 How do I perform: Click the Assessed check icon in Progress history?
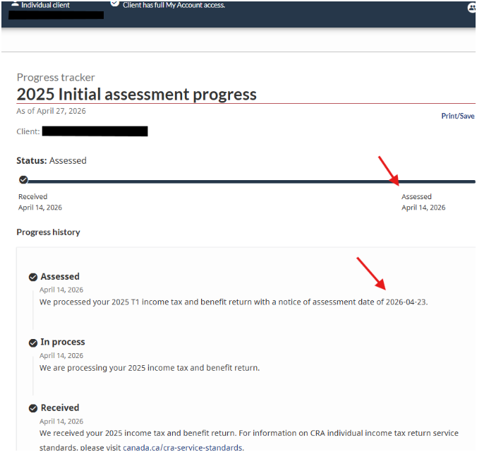(x=32, y=277)
